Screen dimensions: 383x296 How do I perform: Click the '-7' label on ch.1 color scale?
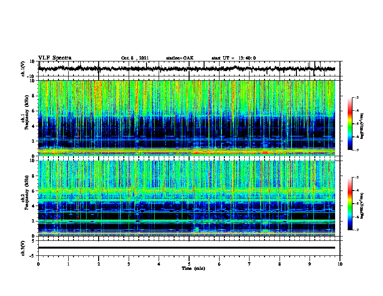click(x=357, y=150)
